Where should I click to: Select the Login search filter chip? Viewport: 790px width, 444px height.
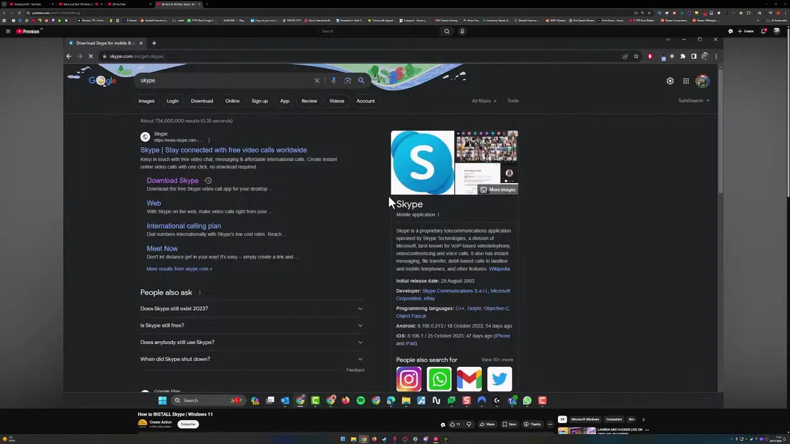pos(173,101)
